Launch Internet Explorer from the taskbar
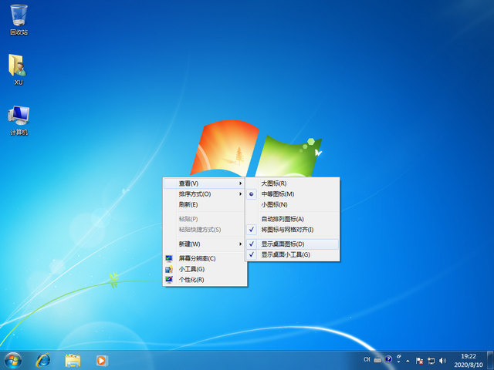494x370 pixels. pyautogui.click(x=43, y=360)
